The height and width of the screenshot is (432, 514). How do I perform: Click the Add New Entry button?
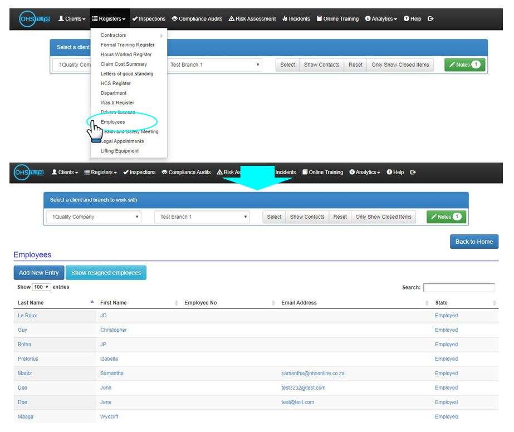click(x=38, y=273)
